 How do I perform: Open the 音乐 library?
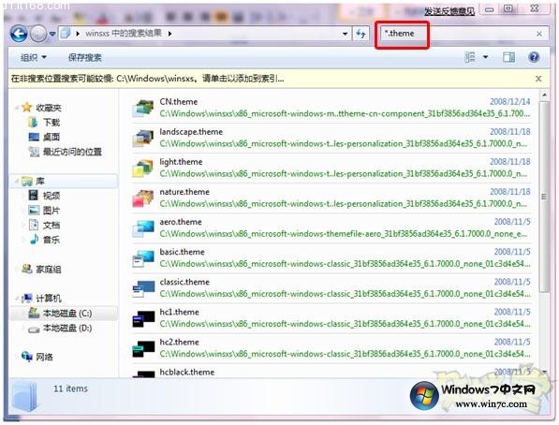click(x=51, y=240)
